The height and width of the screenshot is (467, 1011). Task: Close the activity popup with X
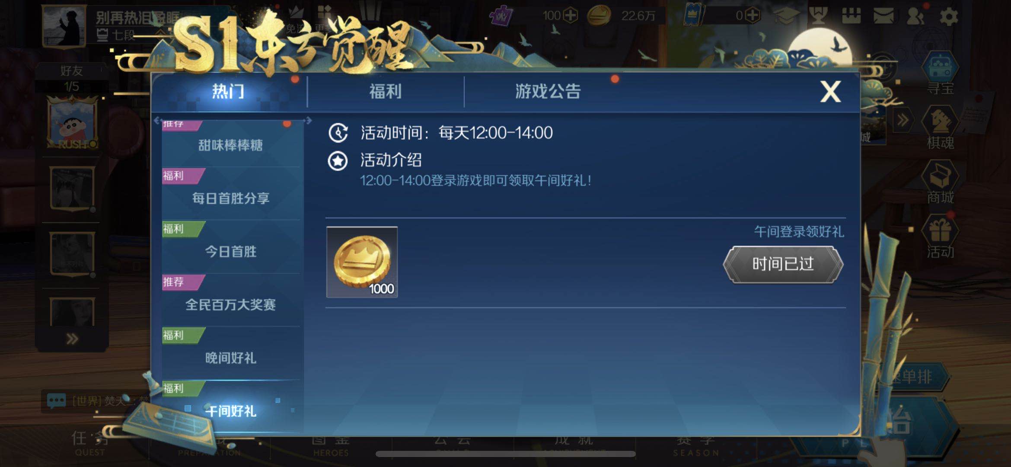[830, 92]
